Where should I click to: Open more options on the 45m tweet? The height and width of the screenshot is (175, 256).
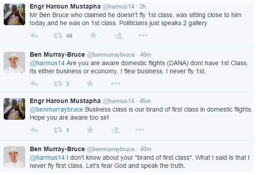point(140,130)
